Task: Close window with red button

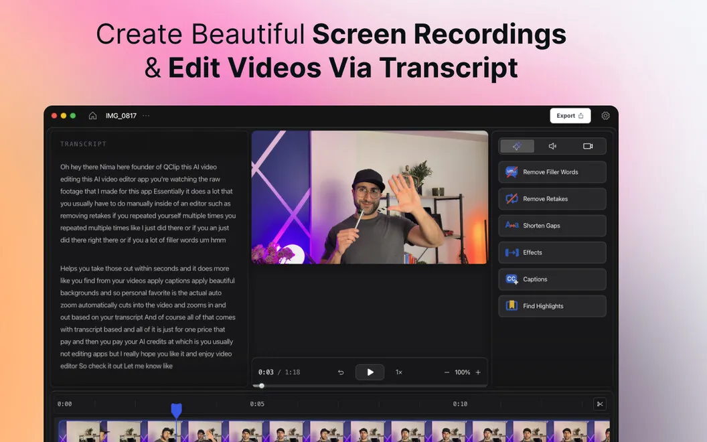Action: [x=54, y=116]
